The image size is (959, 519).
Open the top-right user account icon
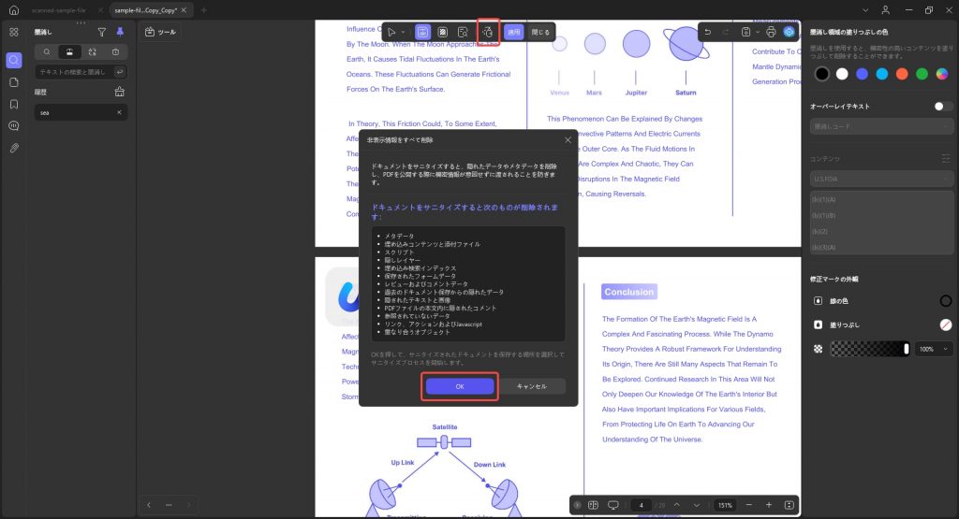coord(885,10)
